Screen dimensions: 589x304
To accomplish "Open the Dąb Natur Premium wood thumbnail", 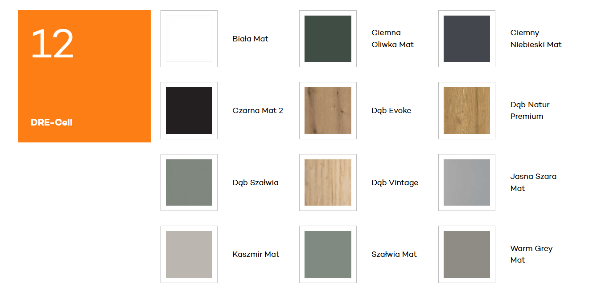I will pyautogui.click(x=467, y=110).
